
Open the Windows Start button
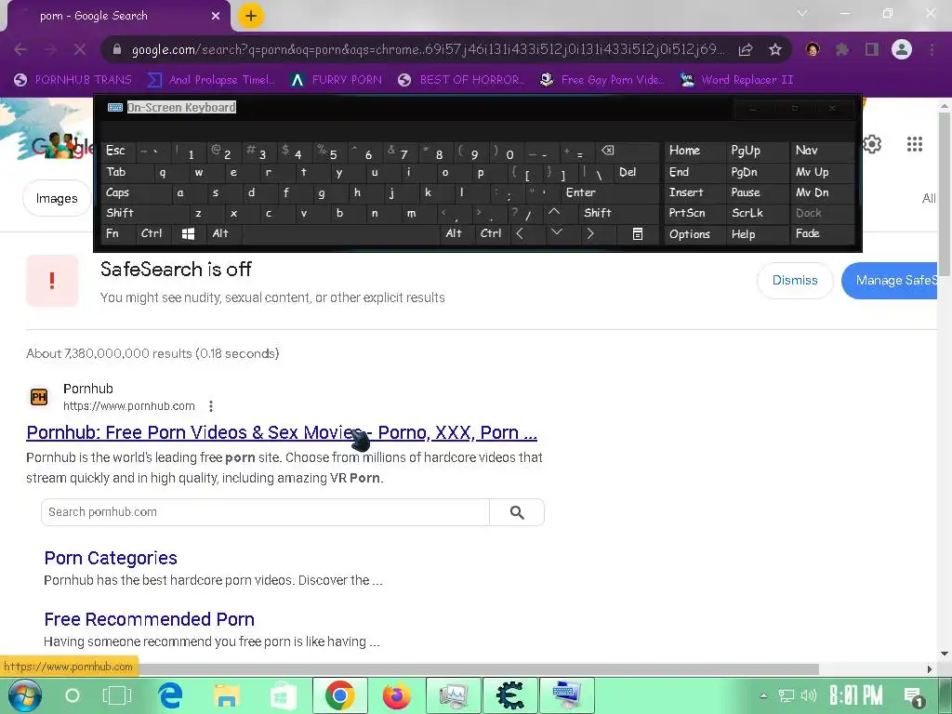(x=24, y=695)
